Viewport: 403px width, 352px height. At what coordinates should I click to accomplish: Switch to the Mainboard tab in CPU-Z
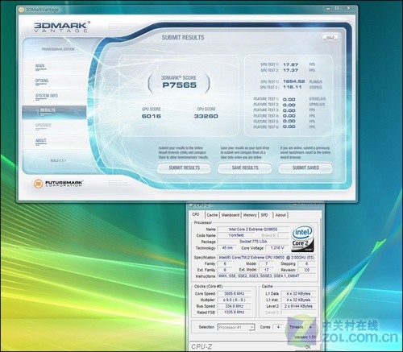tap(231, 215)
